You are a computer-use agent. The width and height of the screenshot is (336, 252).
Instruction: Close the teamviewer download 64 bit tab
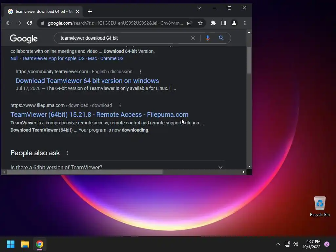(77, 11)
